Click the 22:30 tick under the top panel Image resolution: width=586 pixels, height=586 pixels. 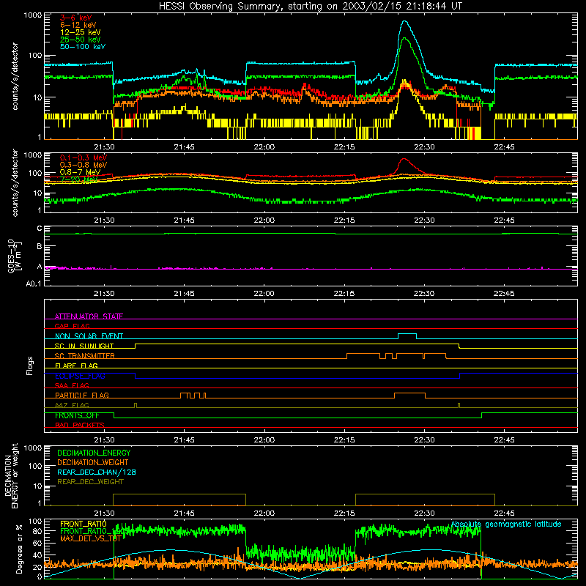click(424, 147)
